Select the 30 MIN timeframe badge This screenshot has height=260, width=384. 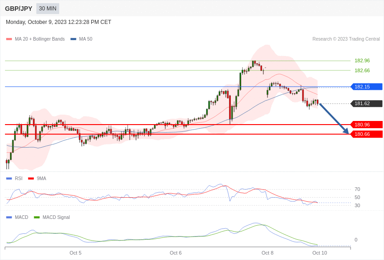[x=47, y=9]
